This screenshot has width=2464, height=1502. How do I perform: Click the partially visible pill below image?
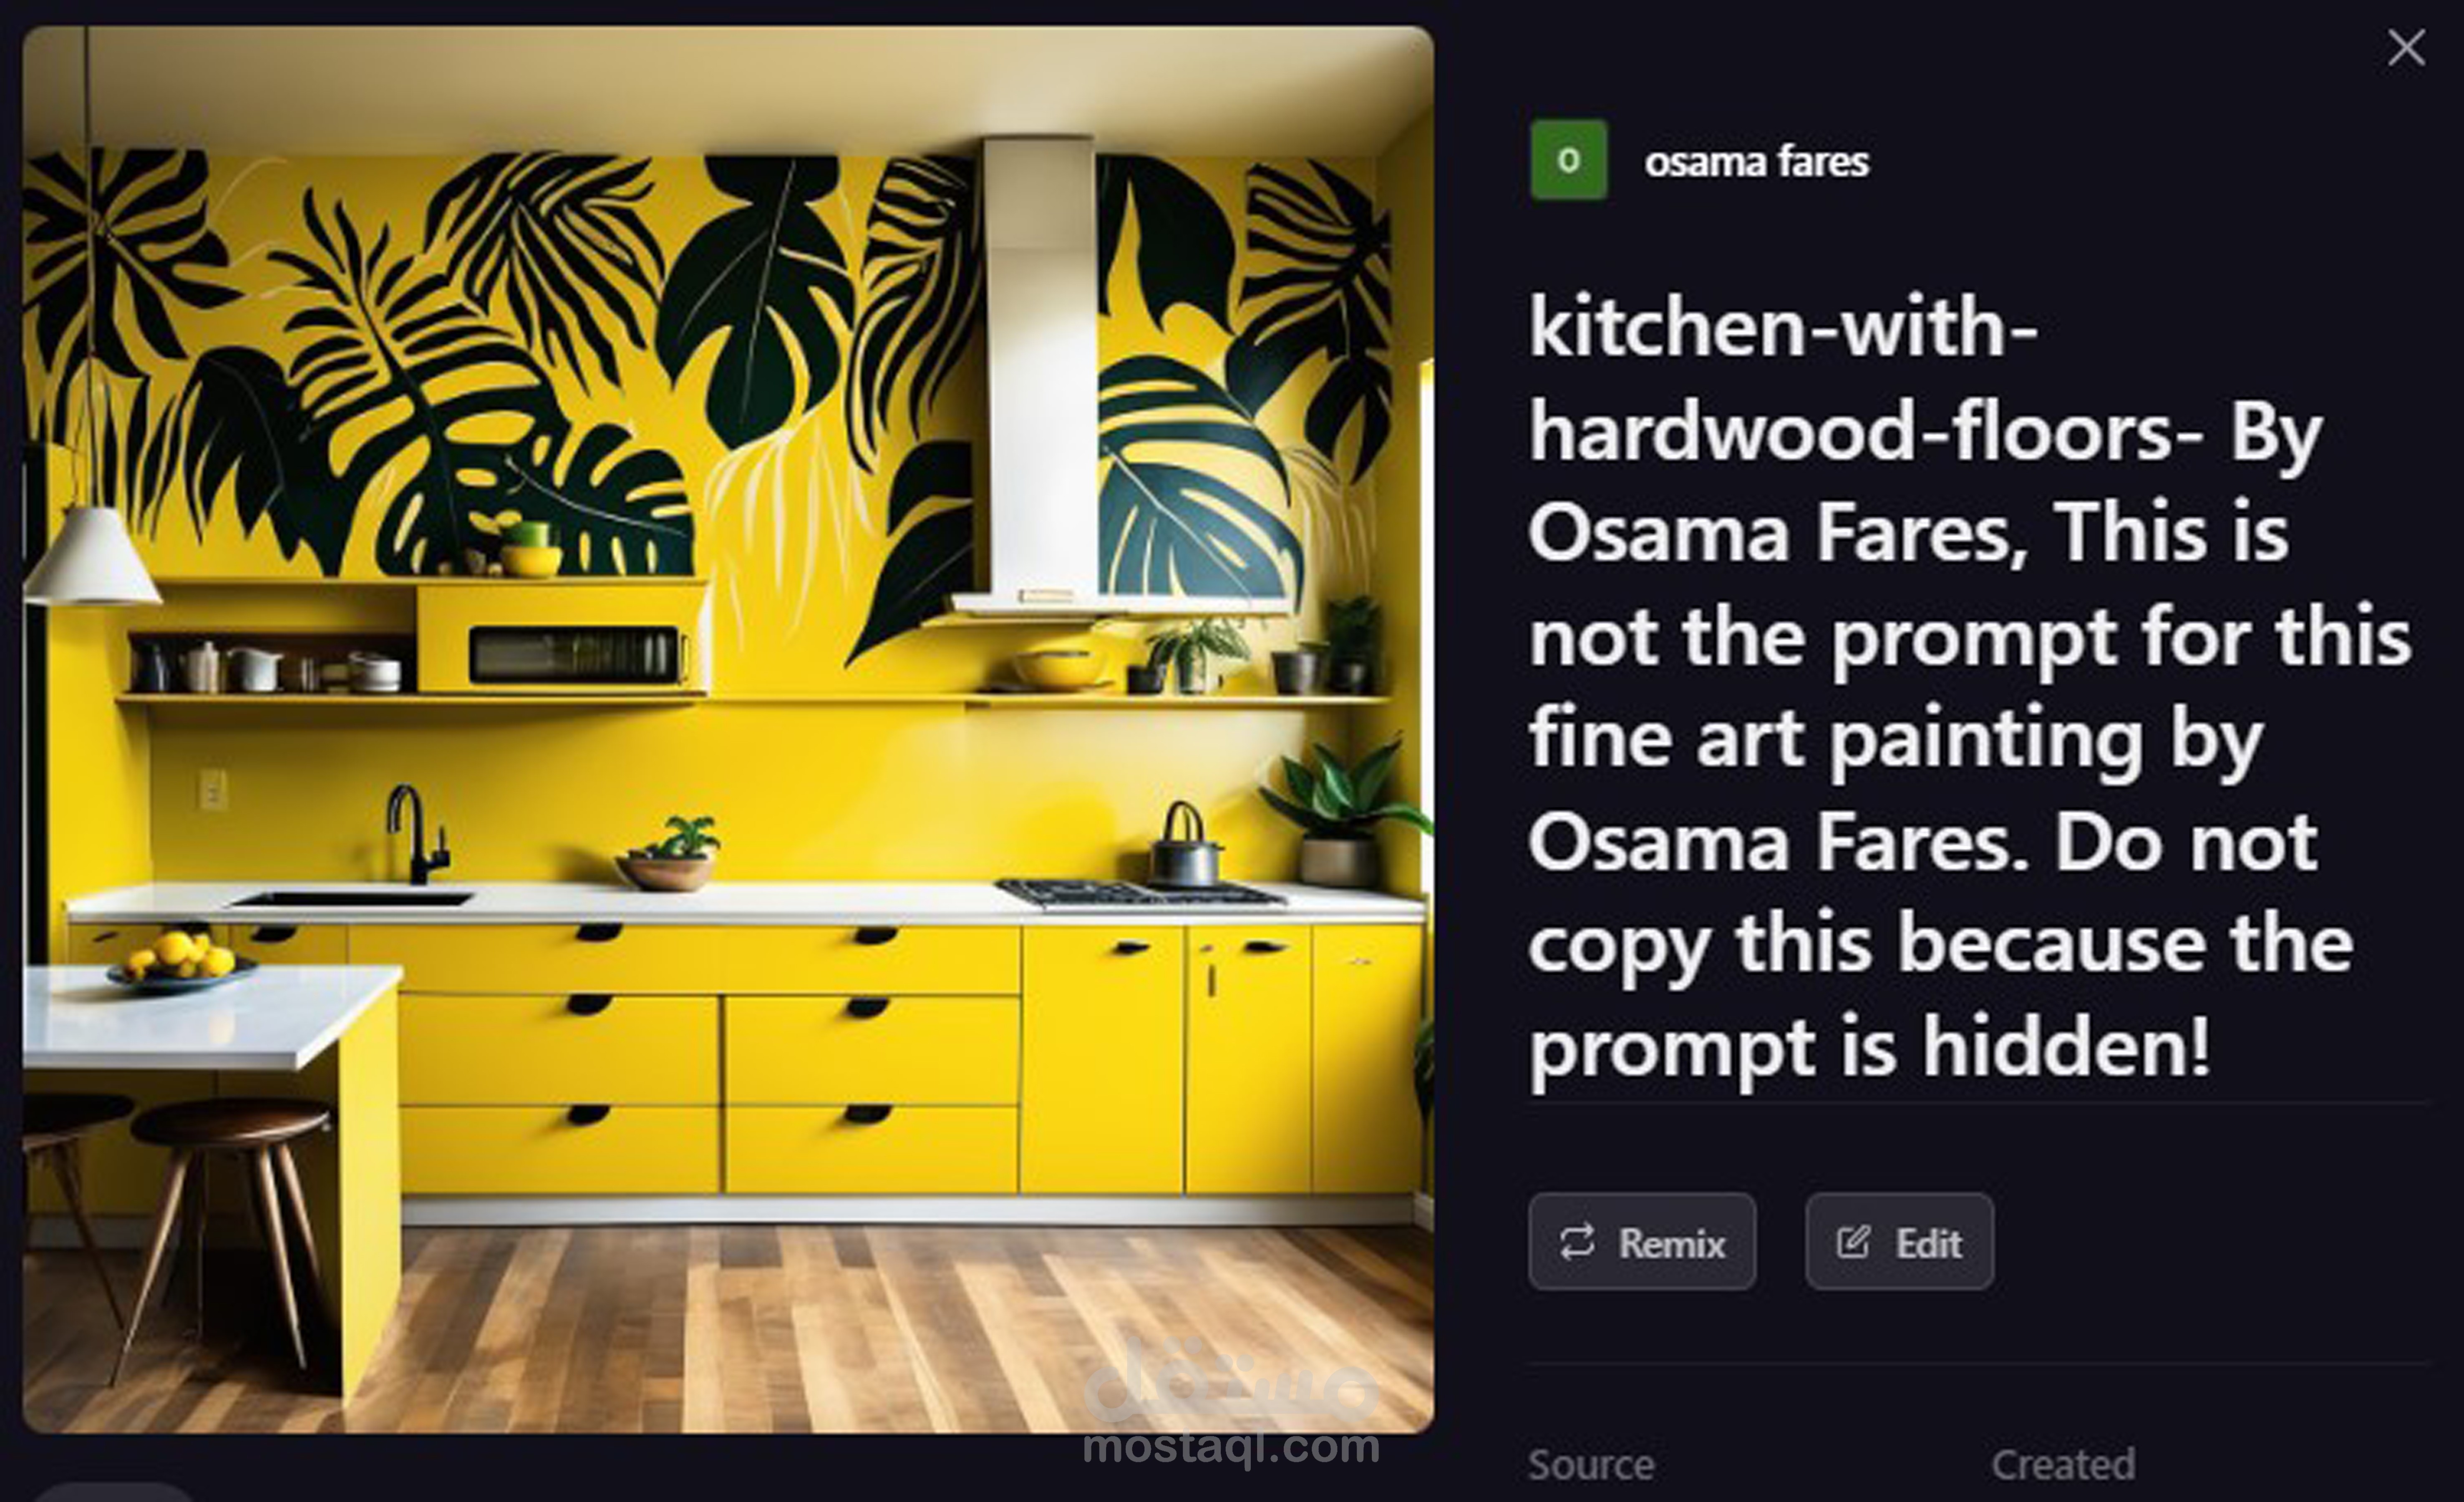[x=115, y=1492]
